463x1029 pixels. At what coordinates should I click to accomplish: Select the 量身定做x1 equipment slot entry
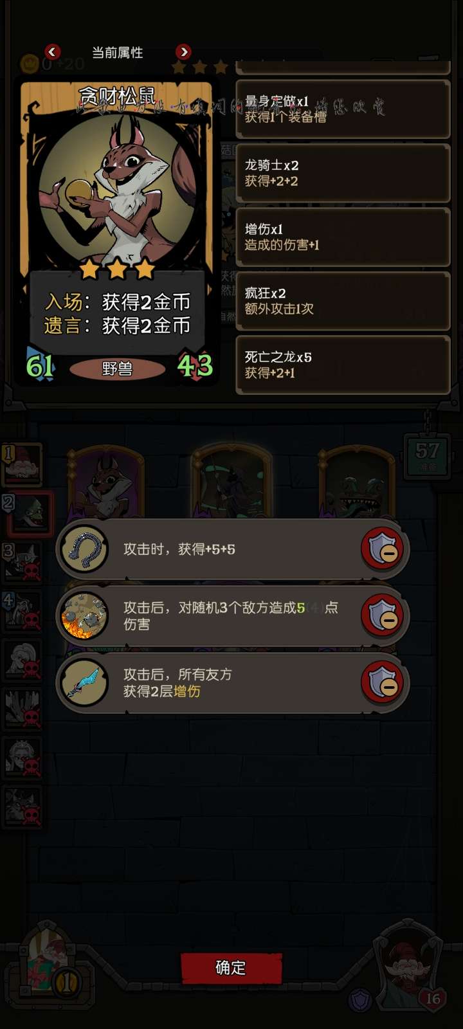(x=343, y=109)
